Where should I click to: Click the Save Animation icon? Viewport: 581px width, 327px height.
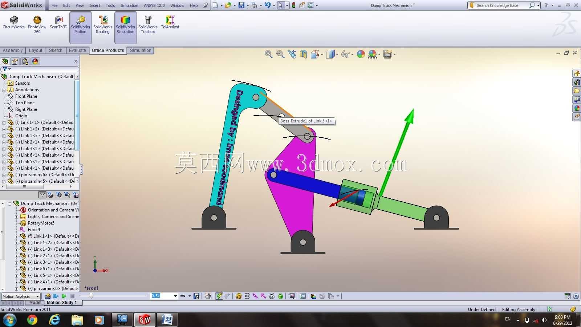click(196, 296)
